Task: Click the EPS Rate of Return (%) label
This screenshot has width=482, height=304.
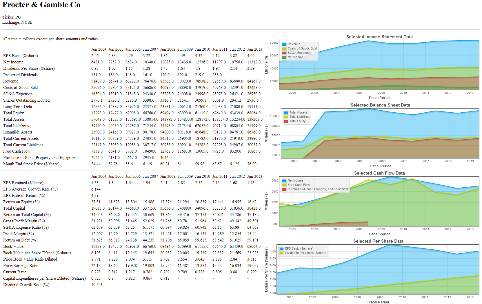Action: 24,195
